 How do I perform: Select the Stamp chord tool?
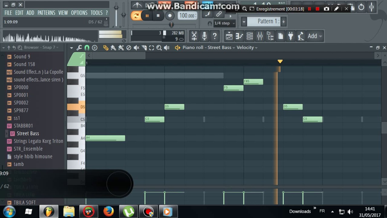95,48
